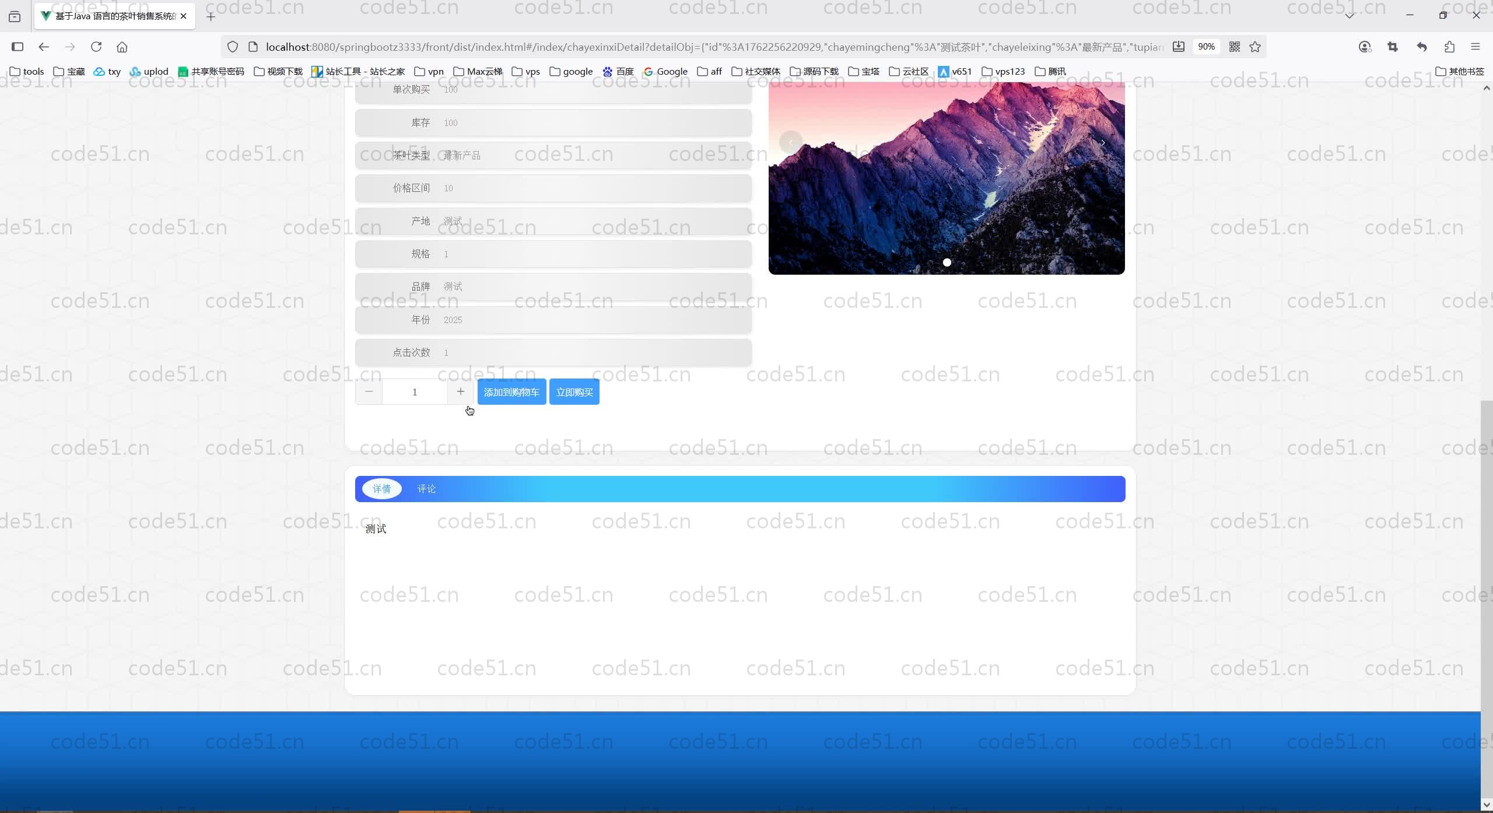Click the screenshot crop icon in toolbar
Viewport: 1493px width, 813px height.
click(1393, 47)
